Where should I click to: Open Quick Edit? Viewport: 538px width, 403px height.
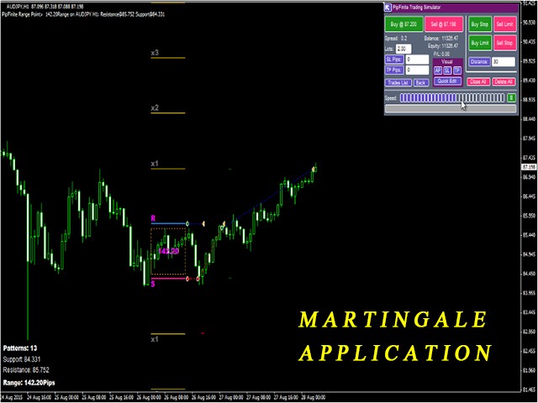447,81
